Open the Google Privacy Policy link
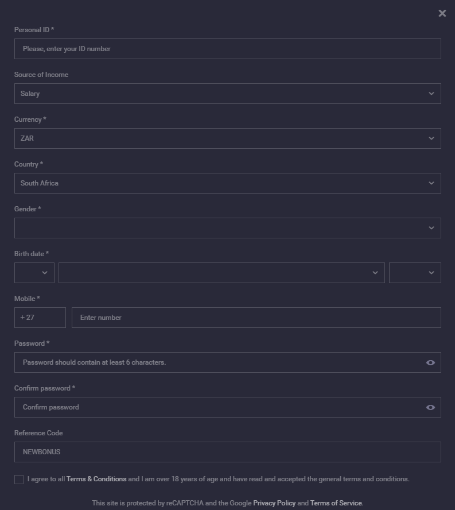The width and height of the screenshot is (455, 510). tap(274, 503)
